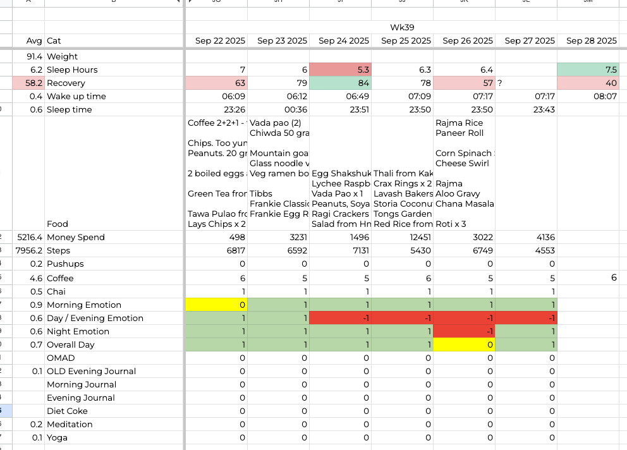Click the Chai row label
The width and height of the screenshot is (627, 450).
coord(114,291)
